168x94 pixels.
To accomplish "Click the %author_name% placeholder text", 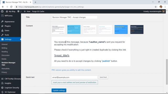I will [97, 42].
